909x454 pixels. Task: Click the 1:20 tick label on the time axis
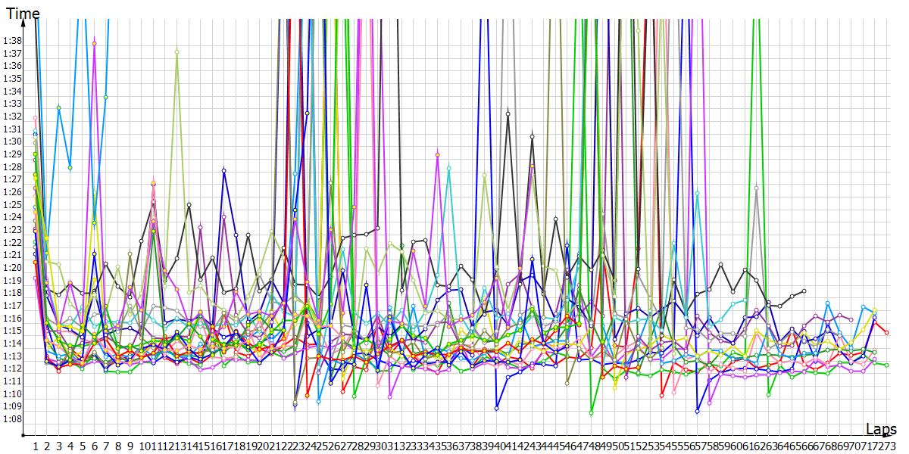(13, 268)
